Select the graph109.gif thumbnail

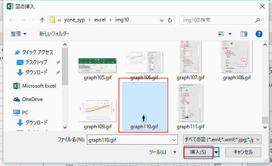98,114
